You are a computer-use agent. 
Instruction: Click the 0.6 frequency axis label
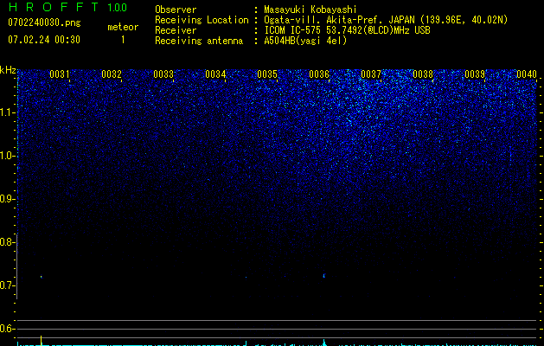click(7, 329)
